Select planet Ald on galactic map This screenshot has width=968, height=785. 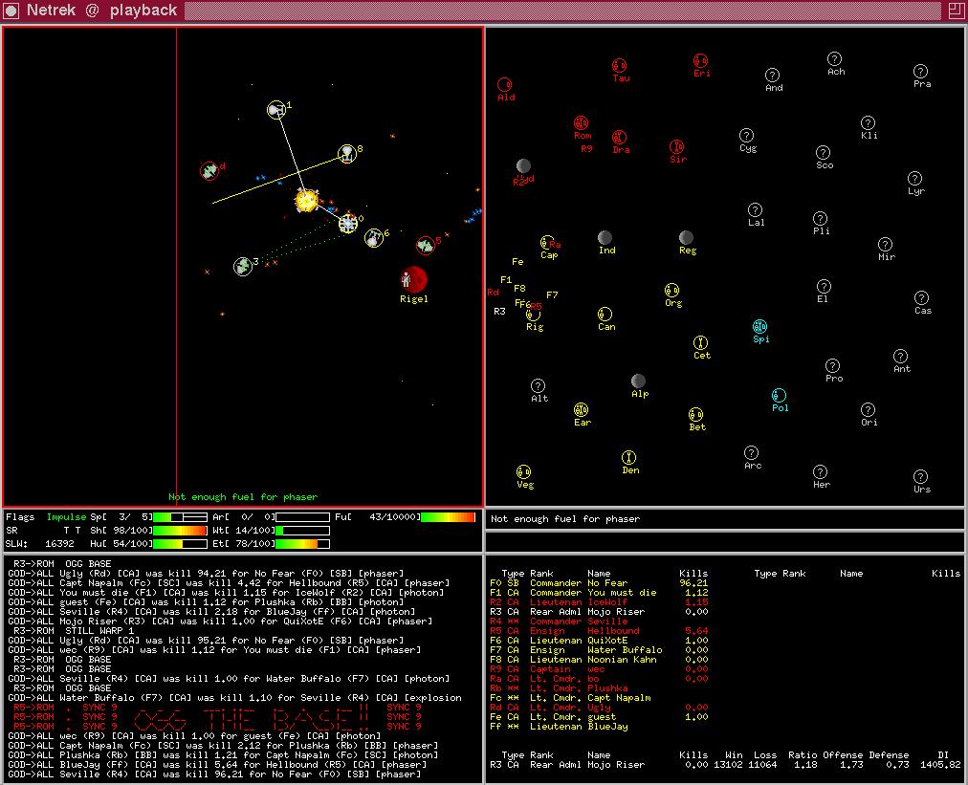(x=504, y=84)
